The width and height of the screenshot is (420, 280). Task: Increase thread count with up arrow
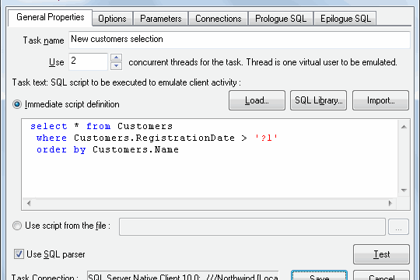116,58
